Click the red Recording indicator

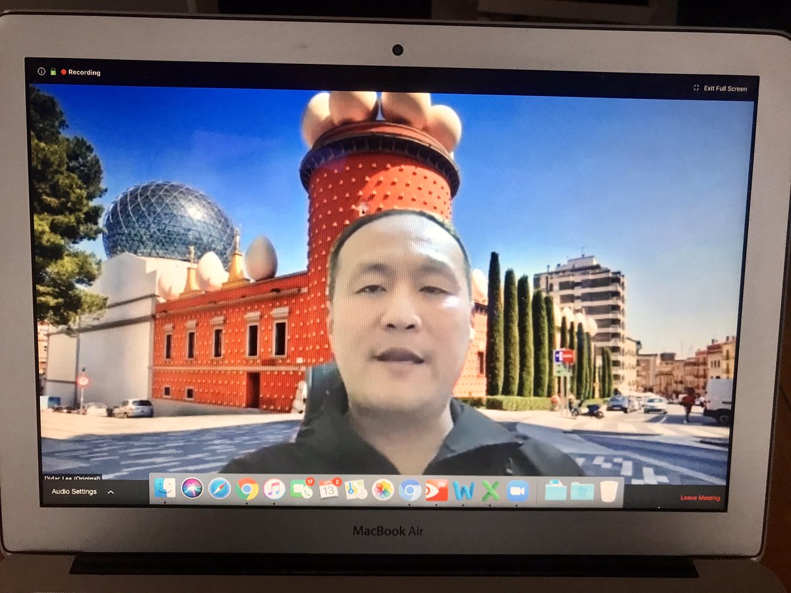80,72
